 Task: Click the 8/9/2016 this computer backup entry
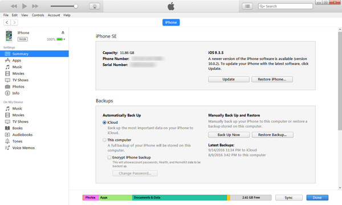[237, 155]
